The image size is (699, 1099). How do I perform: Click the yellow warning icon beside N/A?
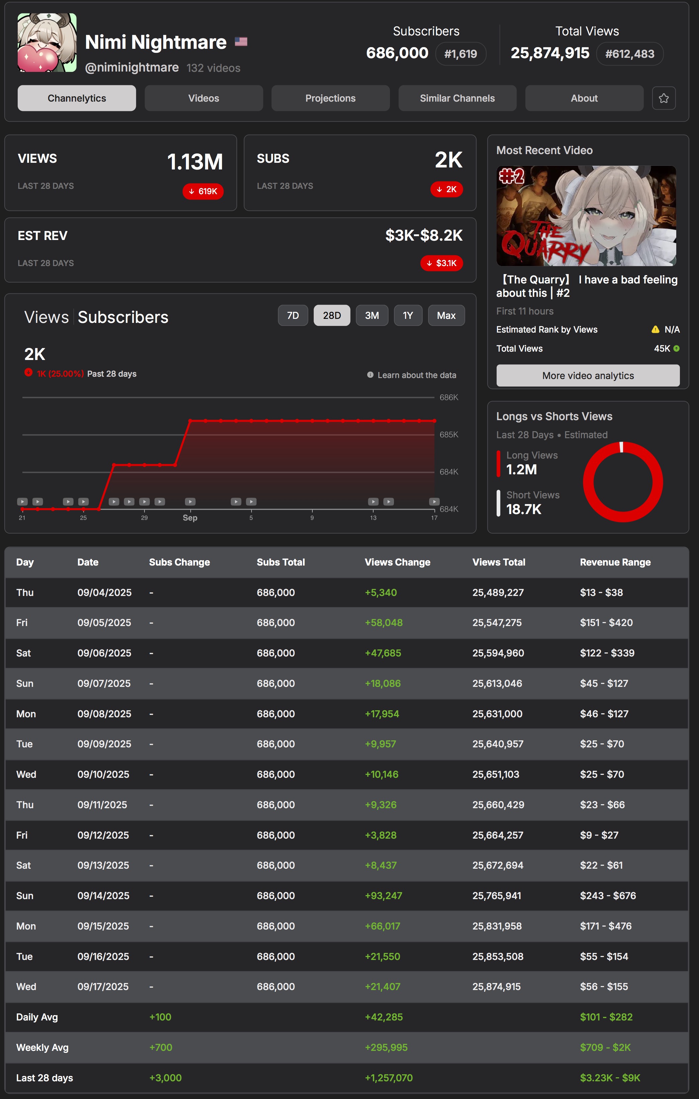tap(655, 329)
